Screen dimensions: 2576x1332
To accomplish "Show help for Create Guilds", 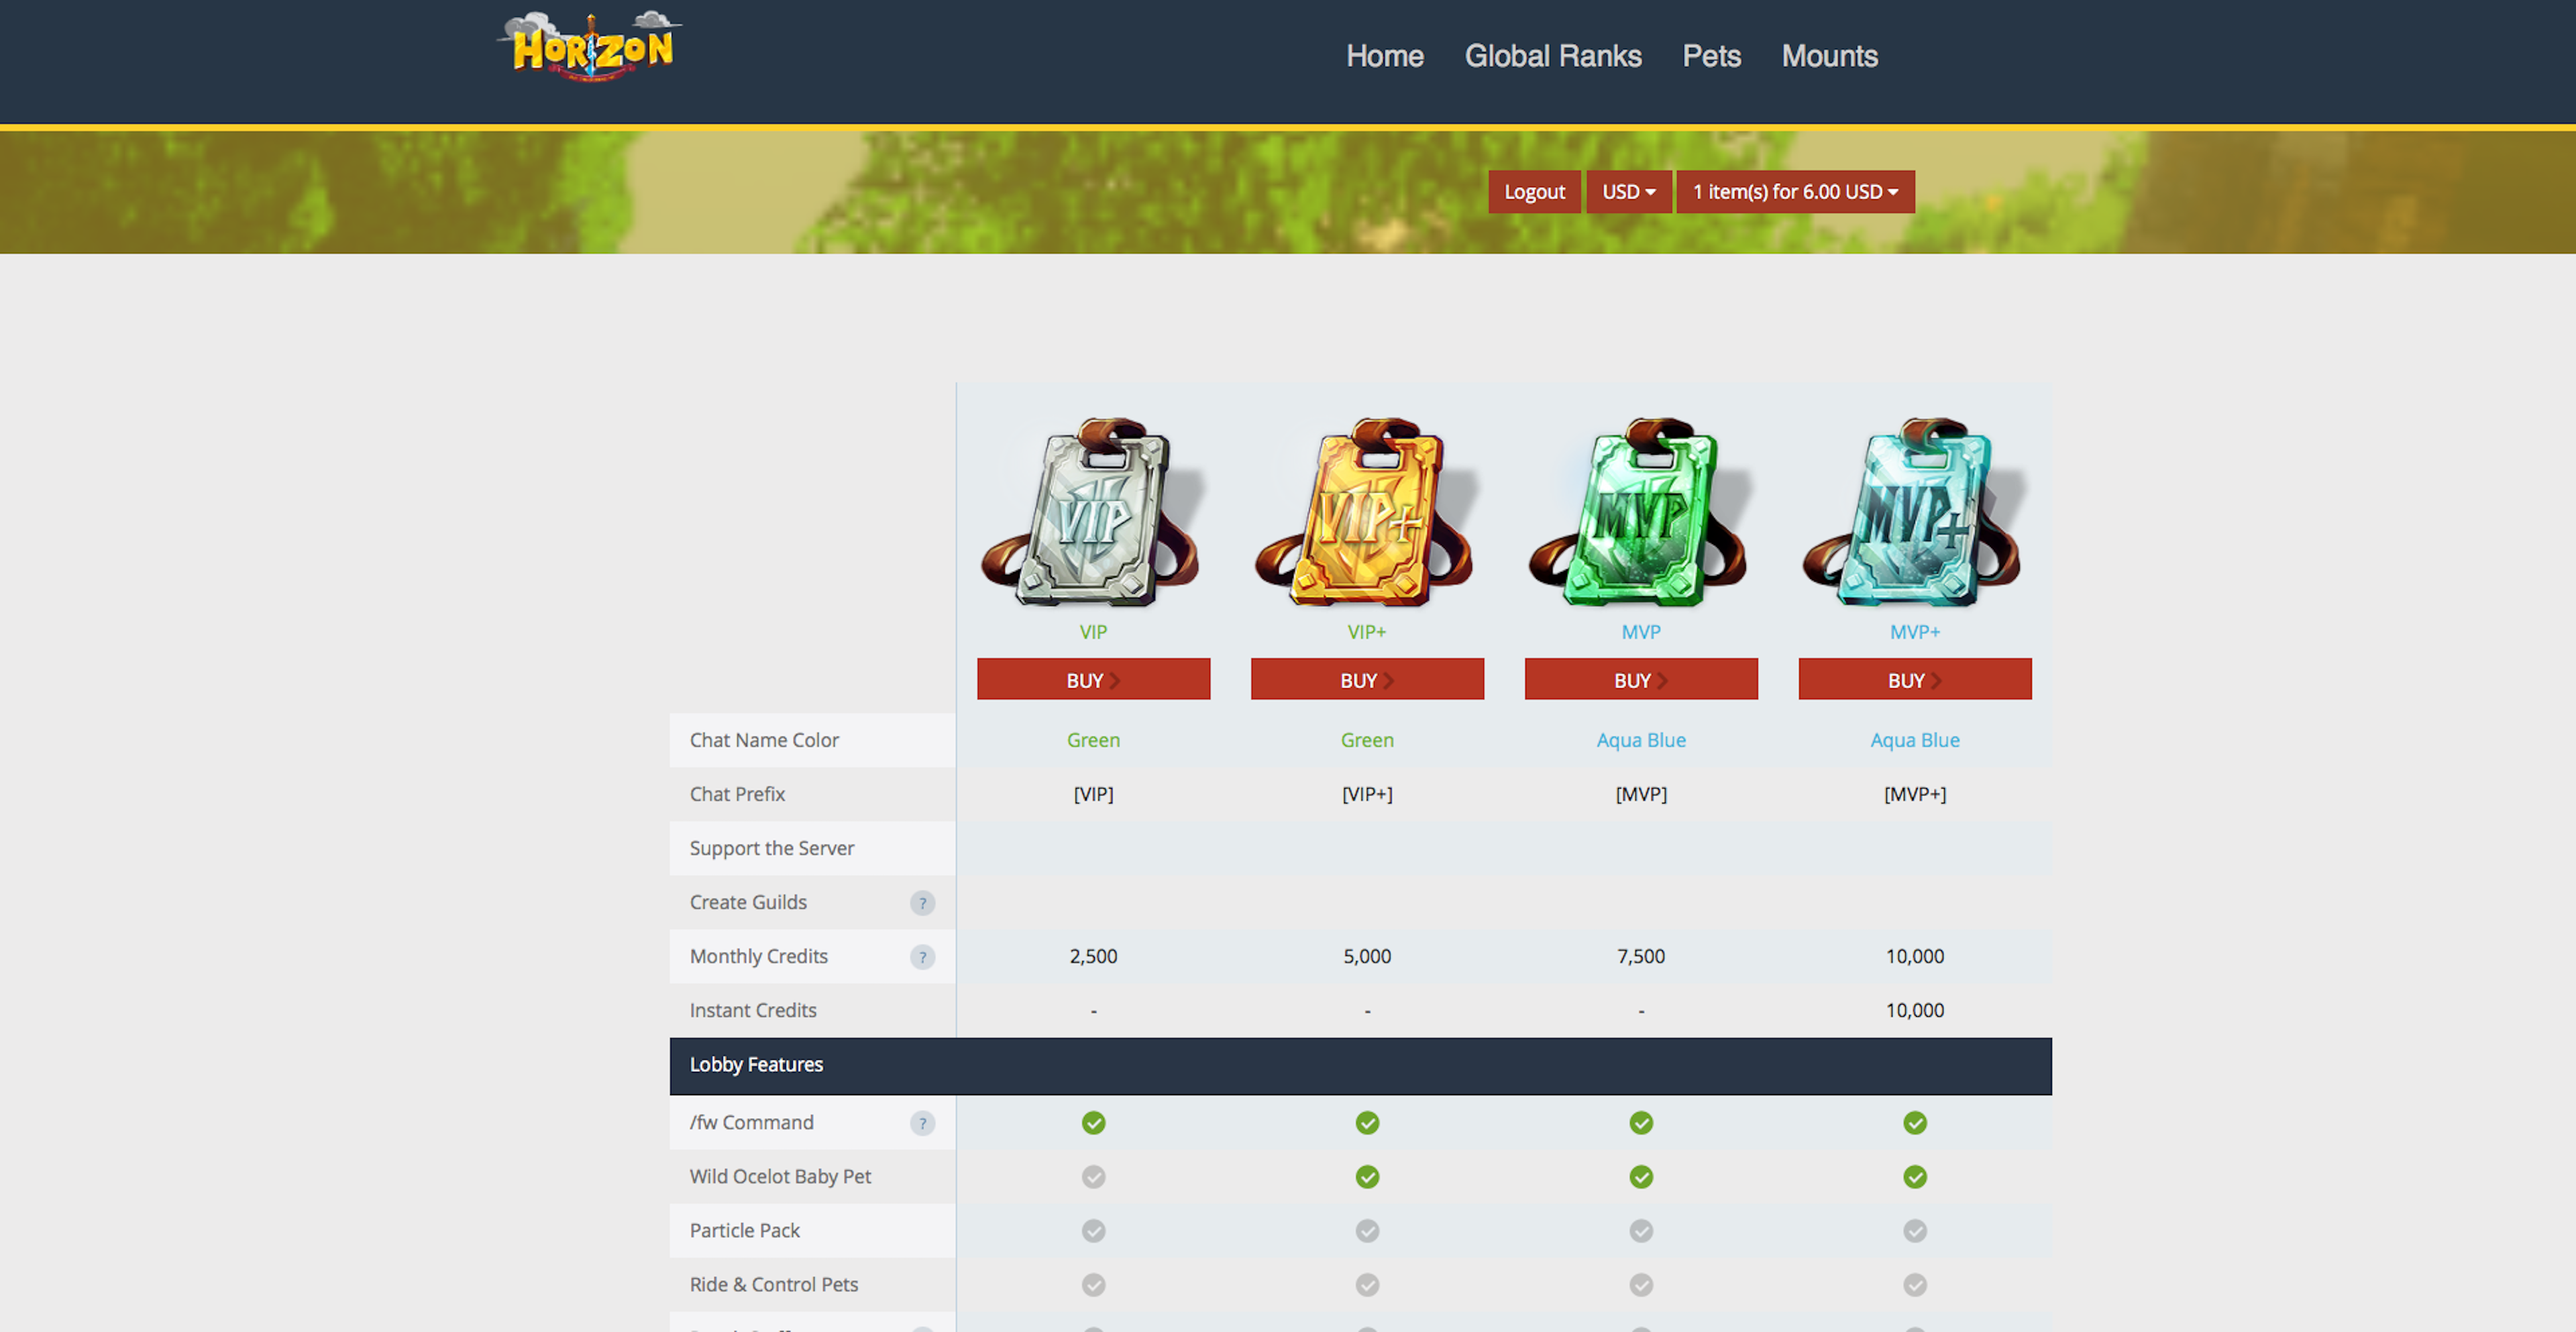I will [x=922, y=903].
